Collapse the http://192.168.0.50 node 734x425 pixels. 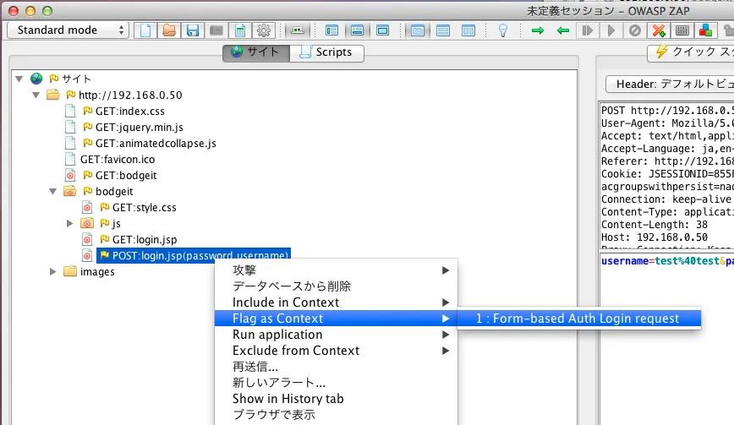click(36, 95)
